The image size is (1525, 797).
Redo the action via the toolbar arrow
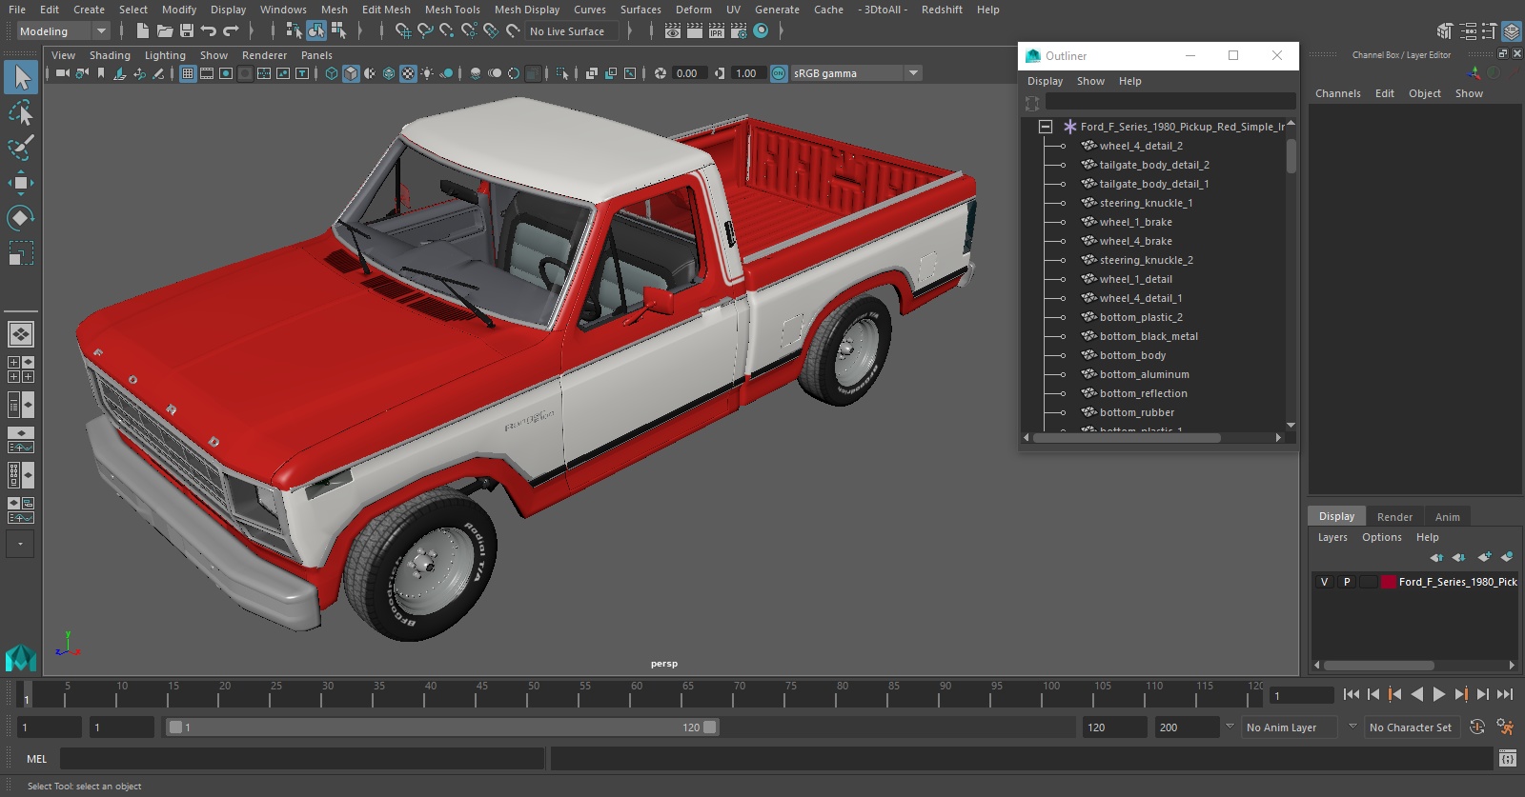point(232,31)
